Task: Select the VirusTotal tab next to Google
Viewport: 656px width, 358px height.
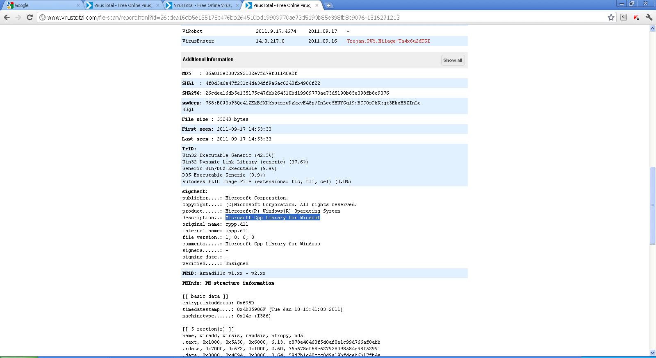Action: click(x=123, y=5)
